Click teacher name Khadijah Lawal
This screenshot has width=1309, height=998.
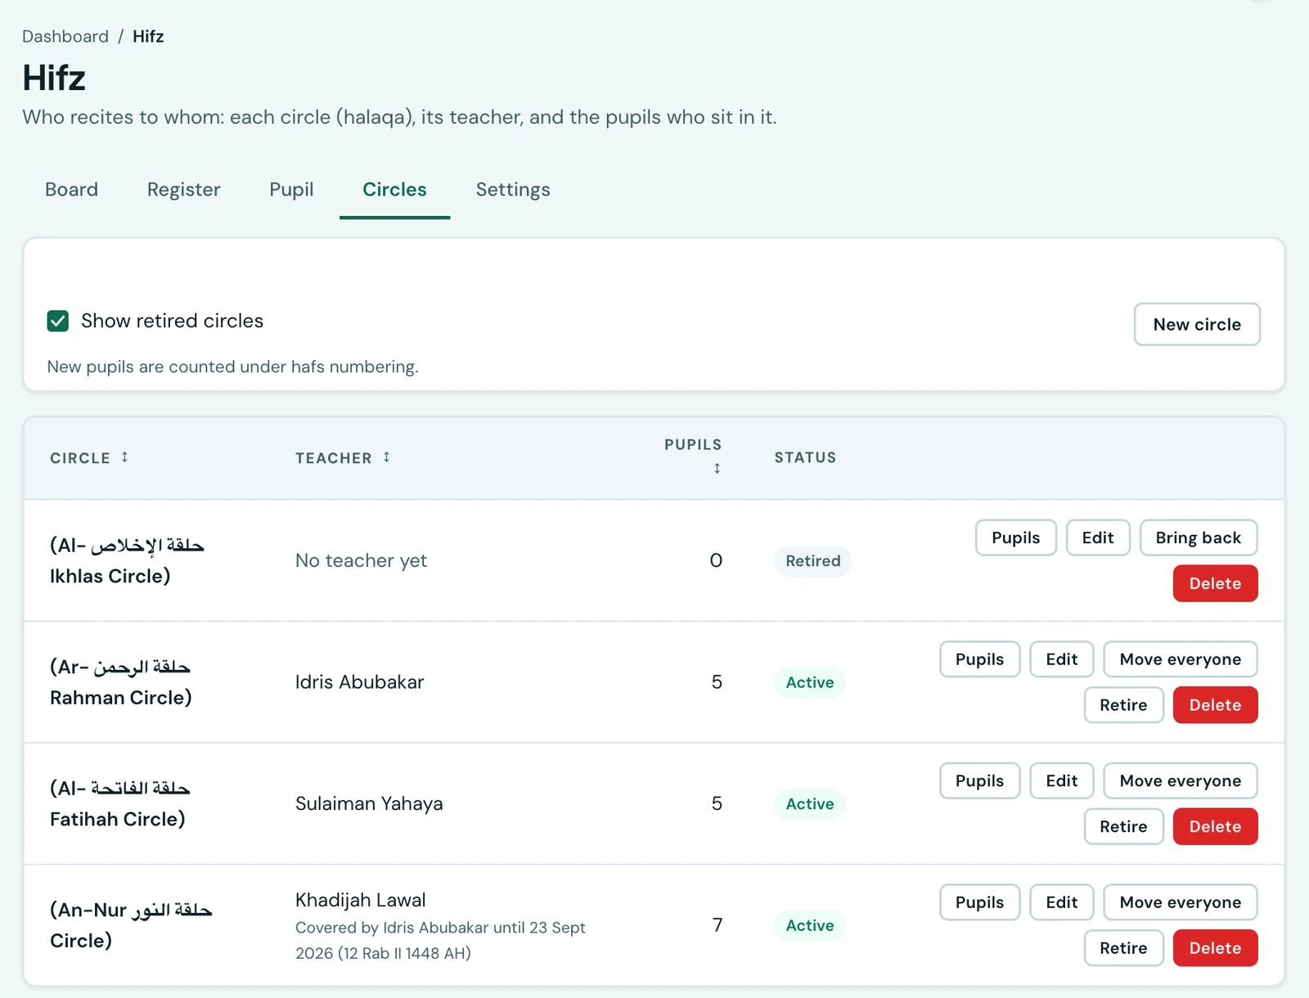click(361, 901)
